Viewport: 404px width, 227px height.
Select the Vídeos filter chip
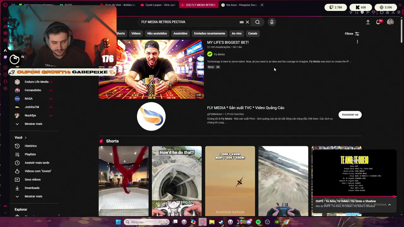[136, 33]
